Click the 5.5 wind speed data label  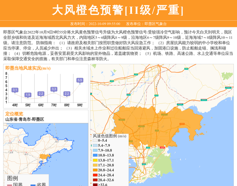(x=80, y=80)
